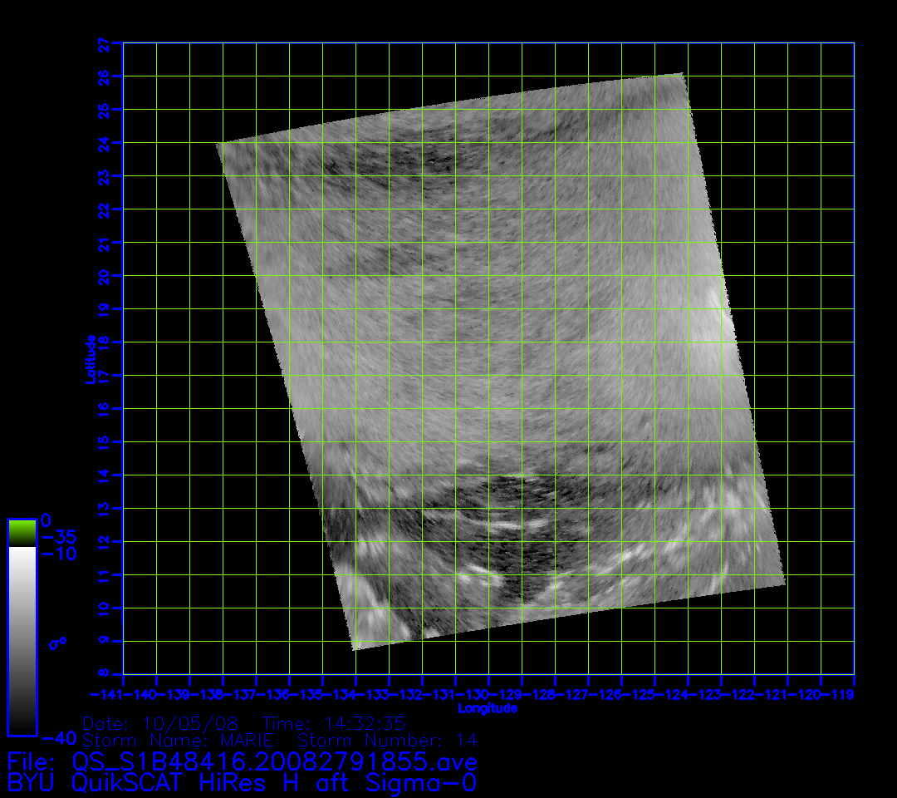Viewport: 897px width, 798px height.
Task: Click the BYU QuikSCAT HiRes title text
Action: click(242, 782)
